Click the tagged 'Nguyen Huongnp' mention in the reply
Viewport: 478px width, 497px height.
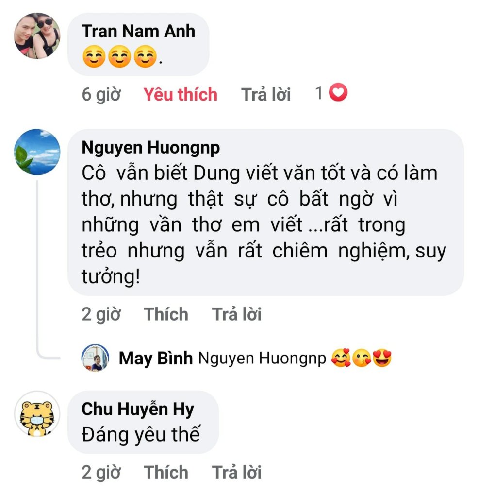(x=262, y=359)
